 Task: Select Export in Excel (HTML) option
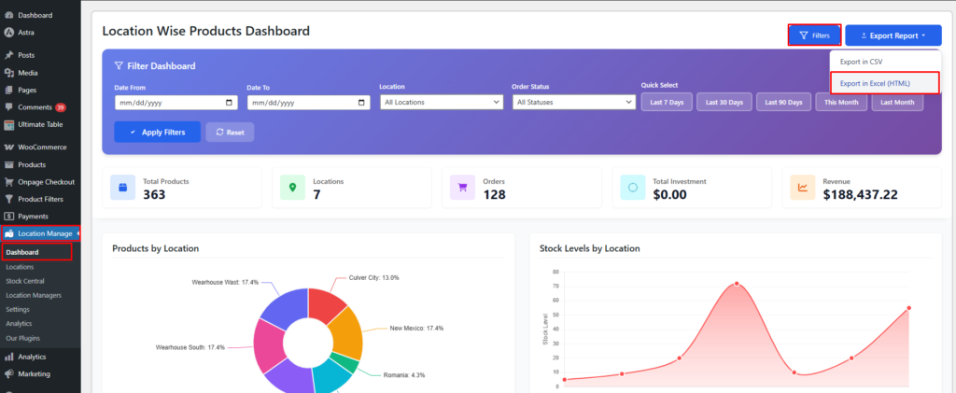pos(875,83)
